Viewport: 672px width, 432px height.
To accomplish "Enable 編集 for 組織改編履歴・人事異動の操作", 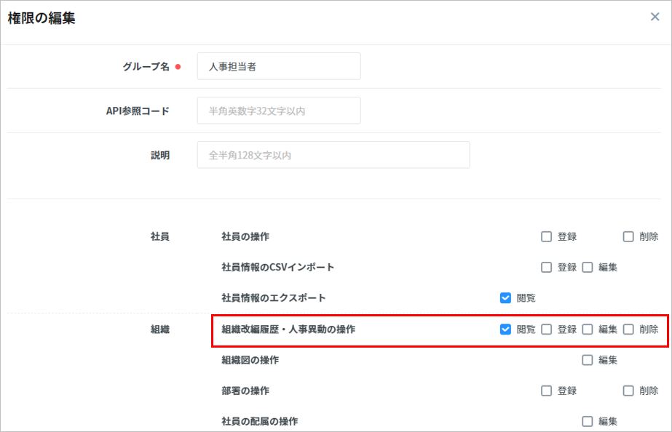I will point(588,329).
